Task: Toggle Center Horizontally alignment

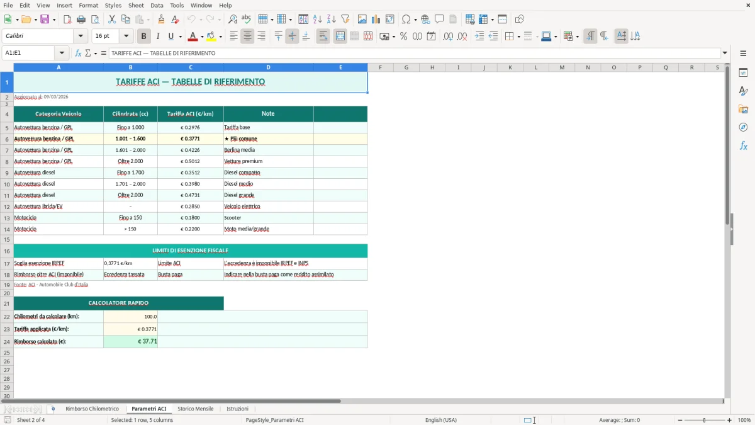Action: (x=247, y=37)
